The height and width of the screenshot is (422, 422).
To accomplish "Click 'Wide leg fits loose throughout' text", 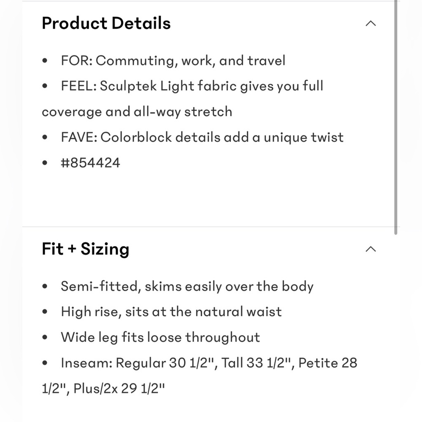I will click(160, 338).
